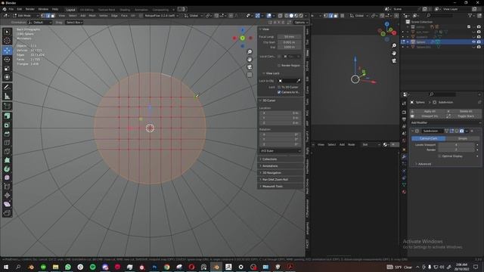Open the Face menu in viewport header
This screenshot has width=484, height=272.
[124, 15]
